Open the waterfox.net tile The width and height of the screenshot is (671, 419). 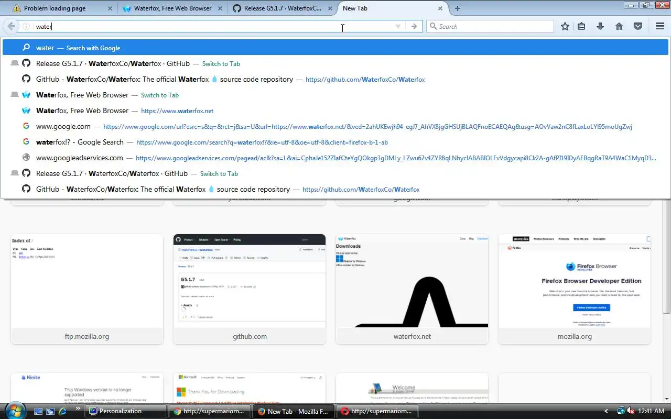pos(412,289)
